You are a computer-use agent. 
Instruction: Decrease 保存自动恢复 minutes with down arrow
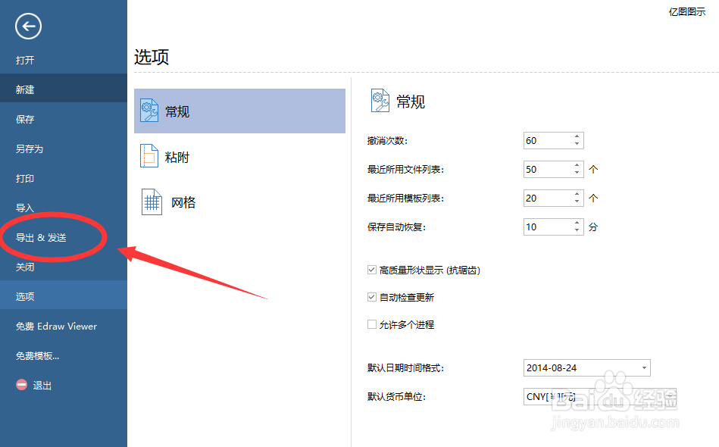(577, 230)
